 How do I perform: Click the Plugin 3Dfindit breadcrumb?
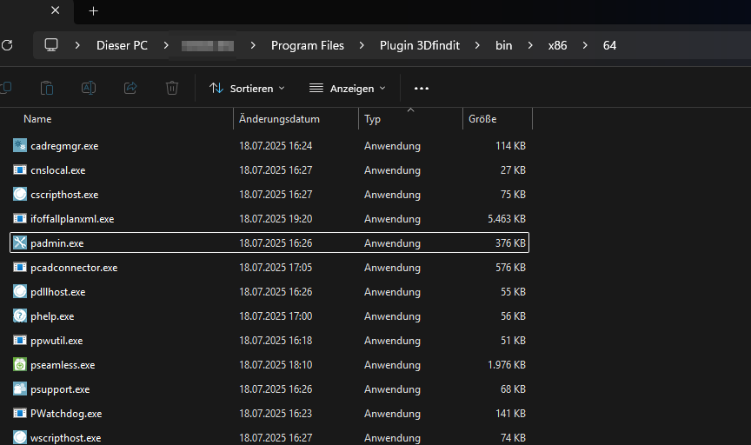(420, 45)
